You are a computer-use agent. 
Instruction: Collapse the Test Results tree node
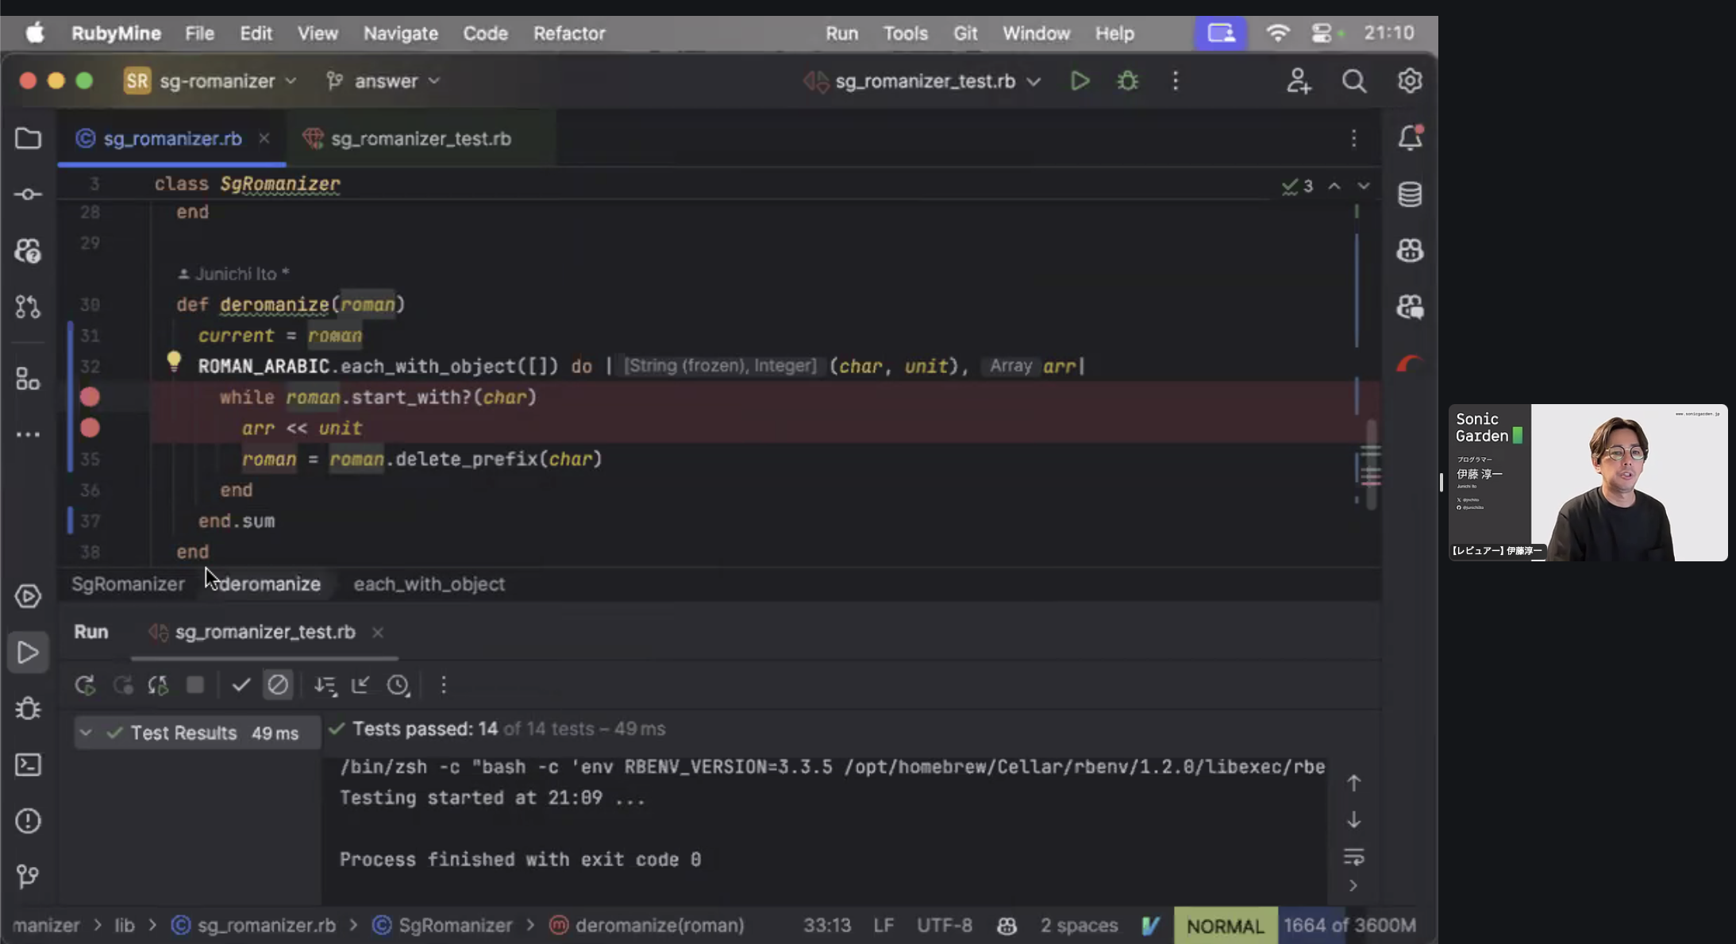(86, 733)
